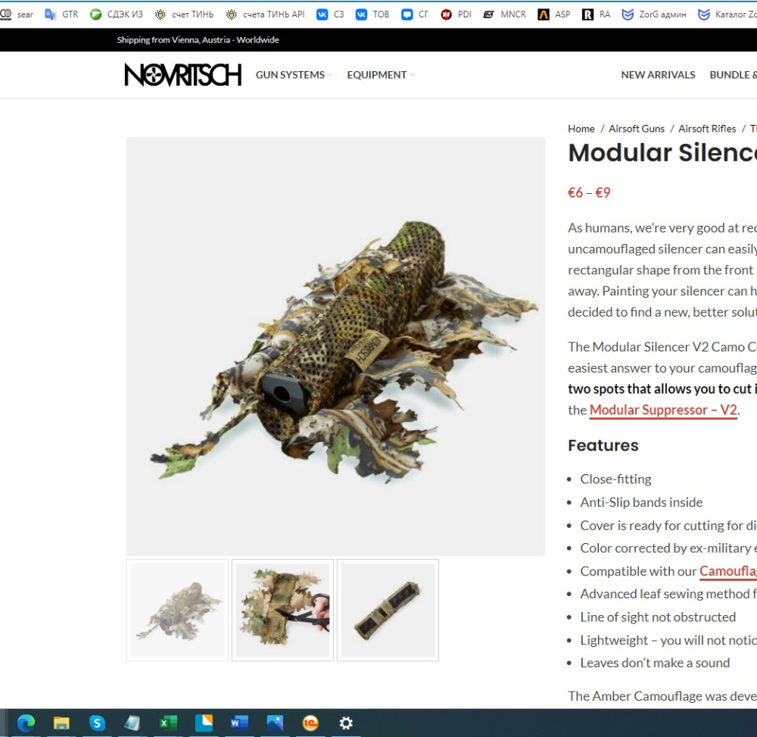Select the flat unrolled cover thumbnail
This screenshot has height=737, width=757.
[x=388, y=610]
